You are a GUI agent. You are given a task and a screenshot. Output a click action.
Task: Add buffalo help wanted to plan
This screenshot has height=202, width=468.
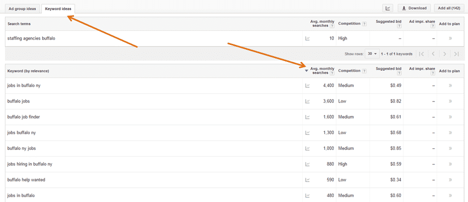450,180
